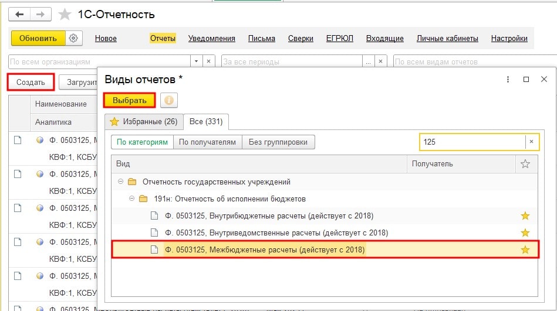
Task: Toggle favorite star for Внутриведомственные расчеты
Action: [x=525, y=233]
